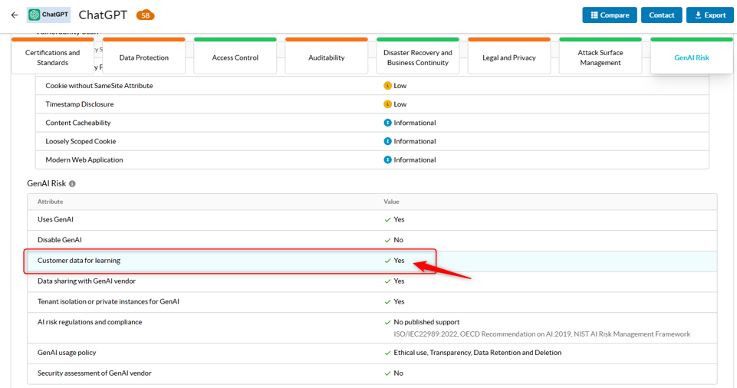Click the Disable GenAI attribute
The height and width of the screenshot is (388, 737).
[60, 240]
